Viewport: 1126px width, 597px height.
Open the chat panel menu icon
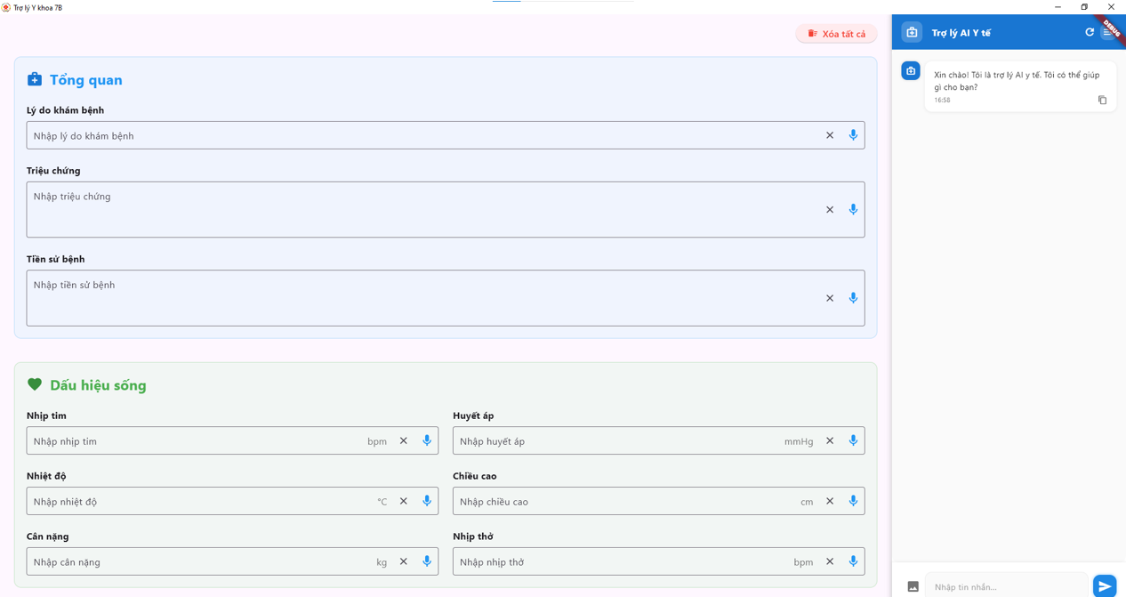point(1107,33)
